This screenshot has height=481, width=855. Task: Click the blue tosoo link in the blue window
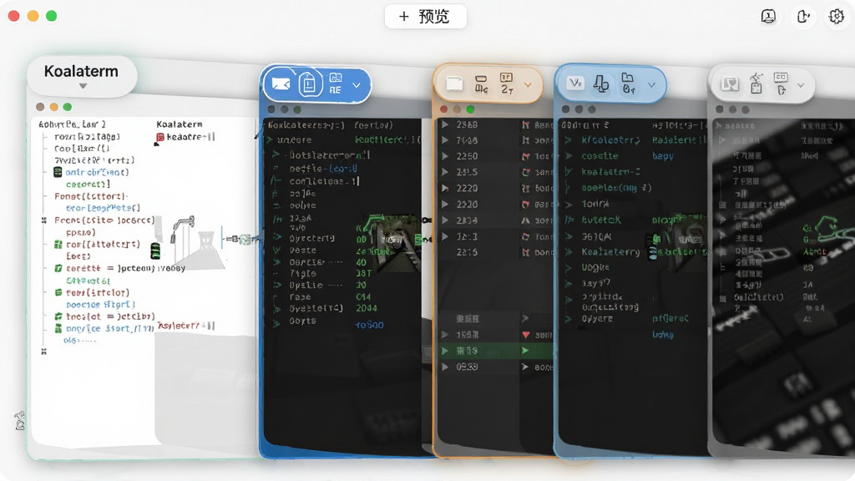coord(370,325)
